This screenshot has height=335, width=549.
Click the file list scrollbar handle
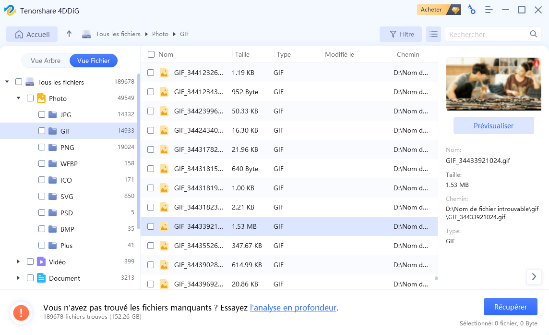436,278
